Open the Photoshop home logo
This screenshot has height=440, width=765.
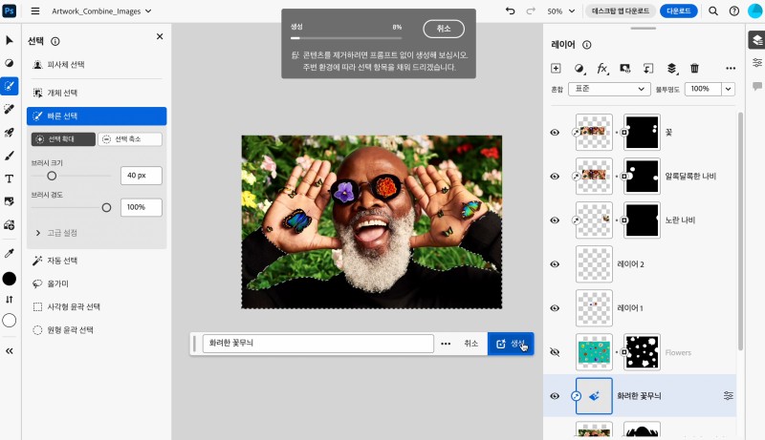pyautogui.click(x=10, y=10)
